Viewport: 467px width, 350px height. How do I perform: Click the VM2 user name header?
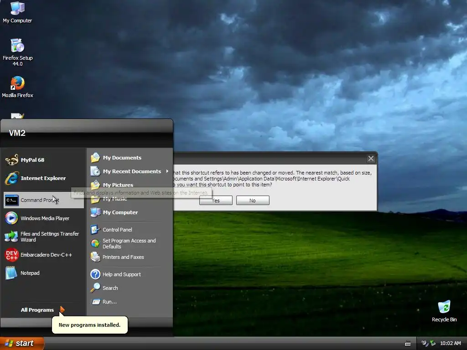17,133
